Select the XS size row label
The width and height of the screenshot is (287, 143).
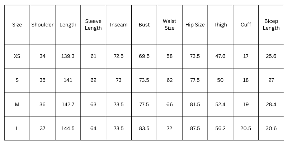[x=17, y=56]
